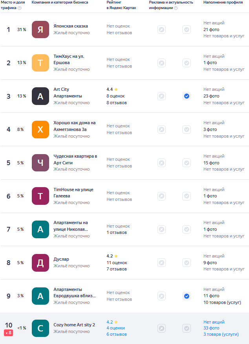The image size is (249, 344).
Task: Click the advertising icon in Дуслар row
Action: [x=161, y=263]
